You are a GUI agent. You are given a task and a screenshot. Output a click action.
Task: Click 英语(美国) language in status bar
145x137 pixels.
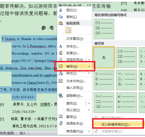coord(7,133)
